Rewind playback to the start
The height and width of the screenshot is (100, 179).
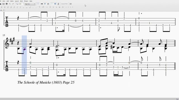click(42, 4)
